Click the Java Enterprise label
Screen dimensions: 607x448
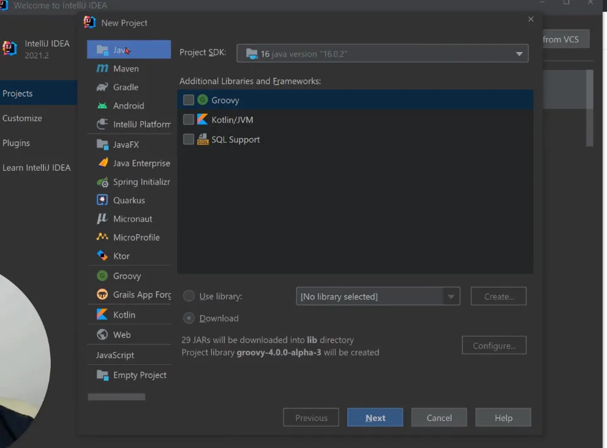tap(141, 163)
